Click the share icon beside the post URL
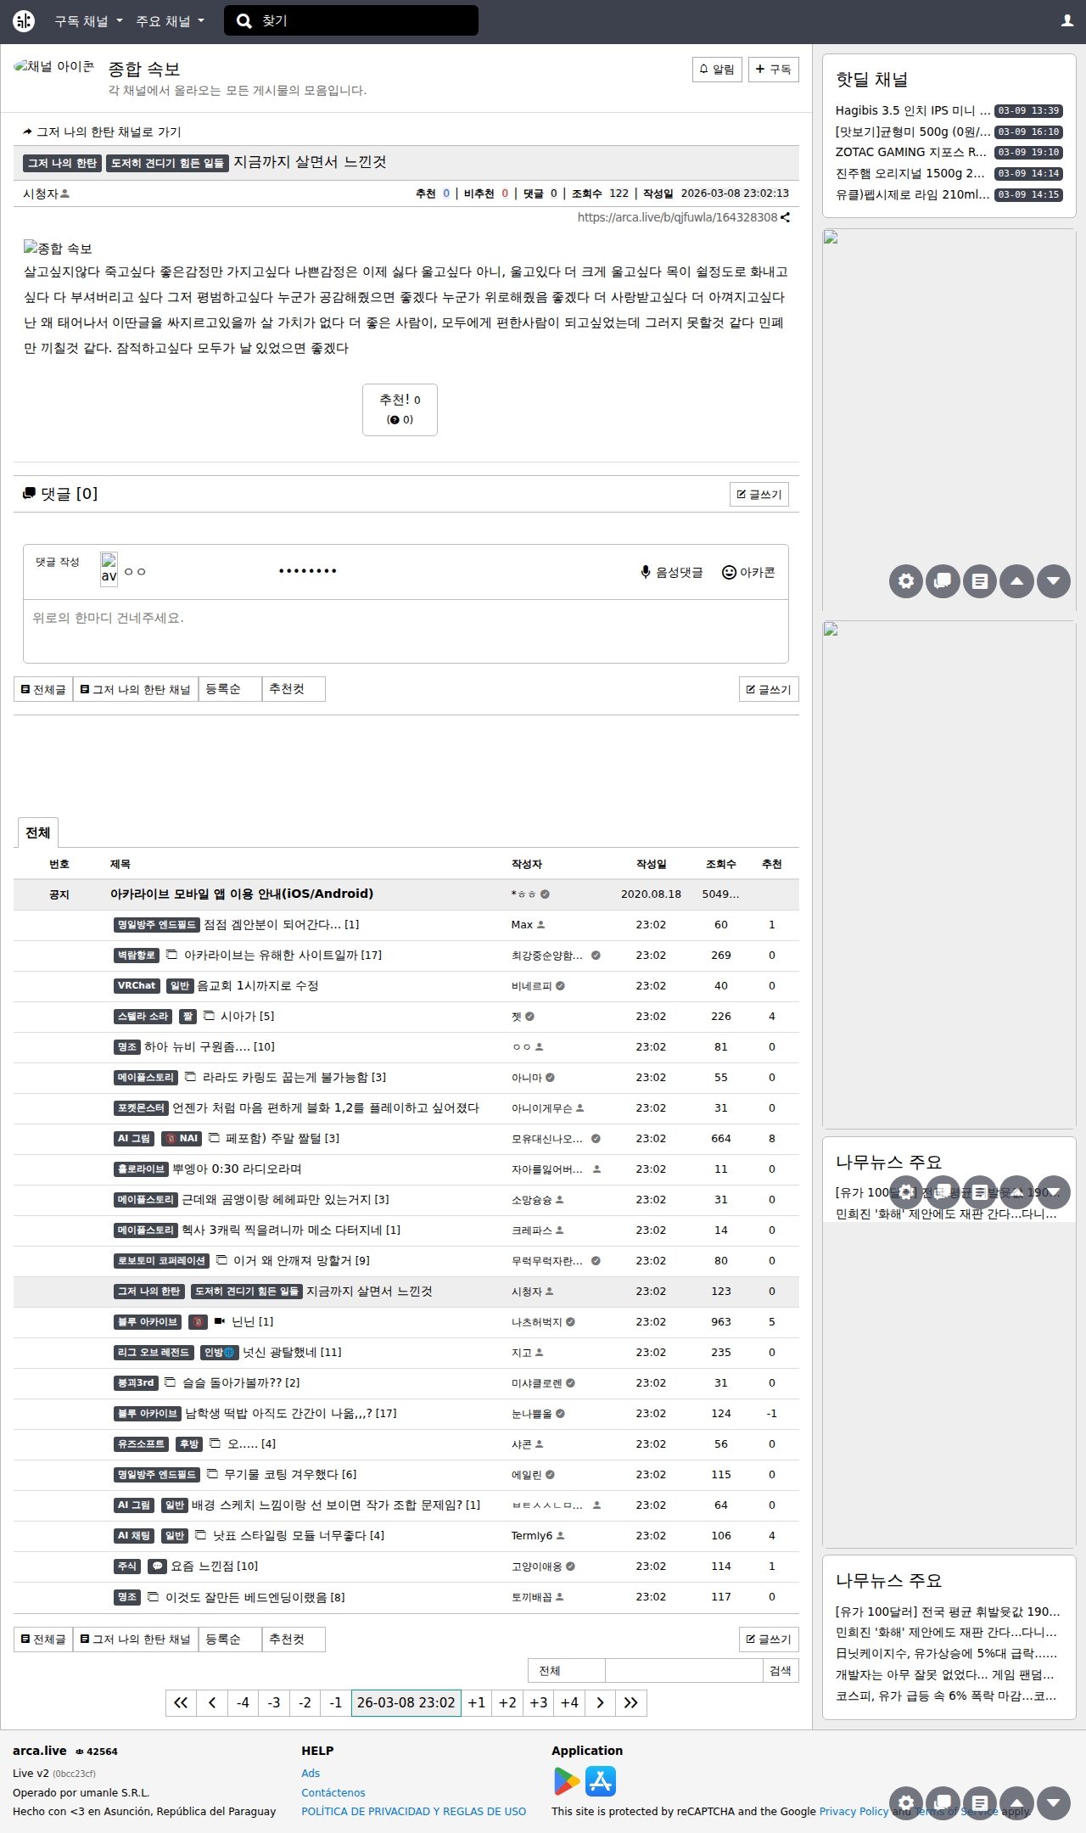The width and height of the screenshot is (1086, 1833). [786, 217]
